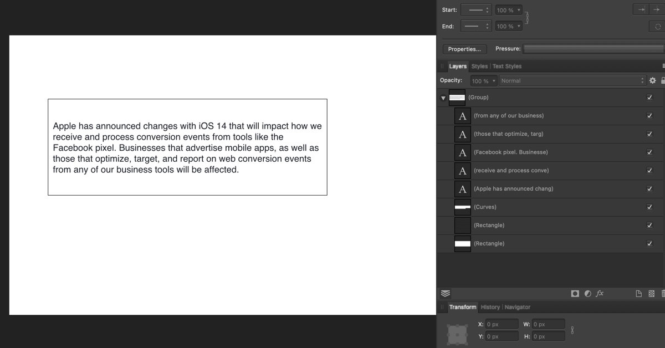Hide the (Curves) layer via its checkbox
This screenshot has height=348, width=665.
click(649, 207)
